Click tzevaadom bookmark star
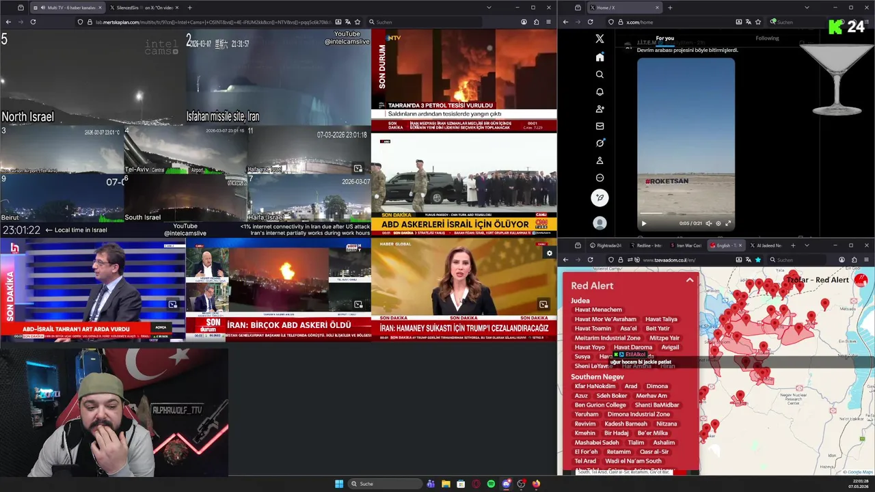Image resolution: width=875 pixels, height=492 pixels. [757, 260]
